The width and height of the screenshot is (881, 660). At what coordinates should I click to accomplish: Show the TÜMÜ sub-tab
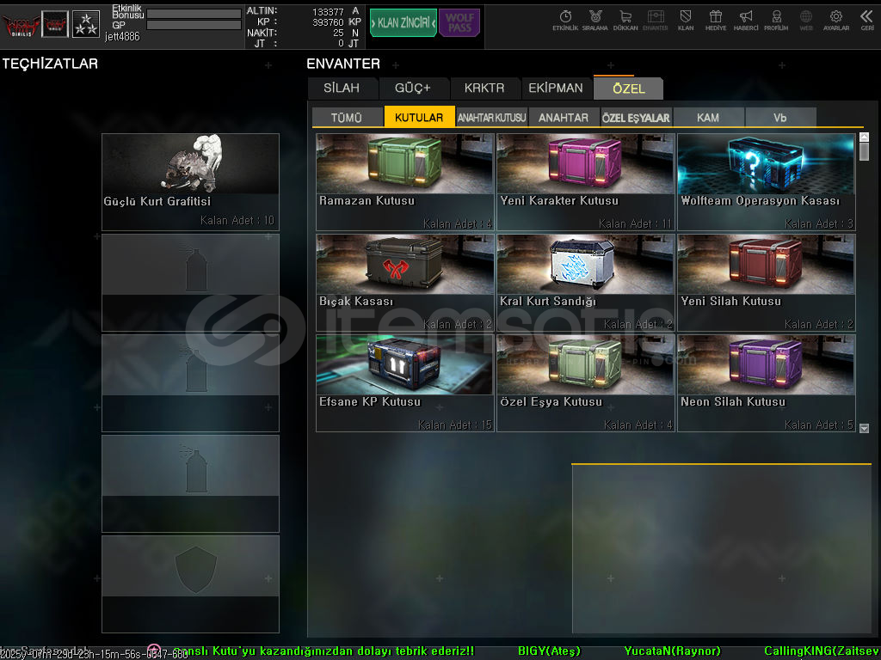point(347,117)
